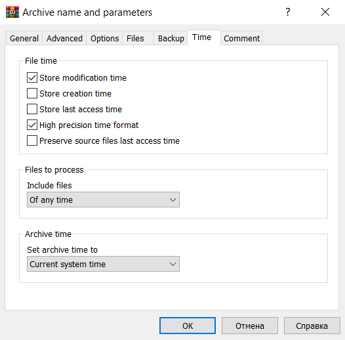This screenshot has height=340, width=345.
Task: Open the Include files dropdown
Action: (103, 200)
